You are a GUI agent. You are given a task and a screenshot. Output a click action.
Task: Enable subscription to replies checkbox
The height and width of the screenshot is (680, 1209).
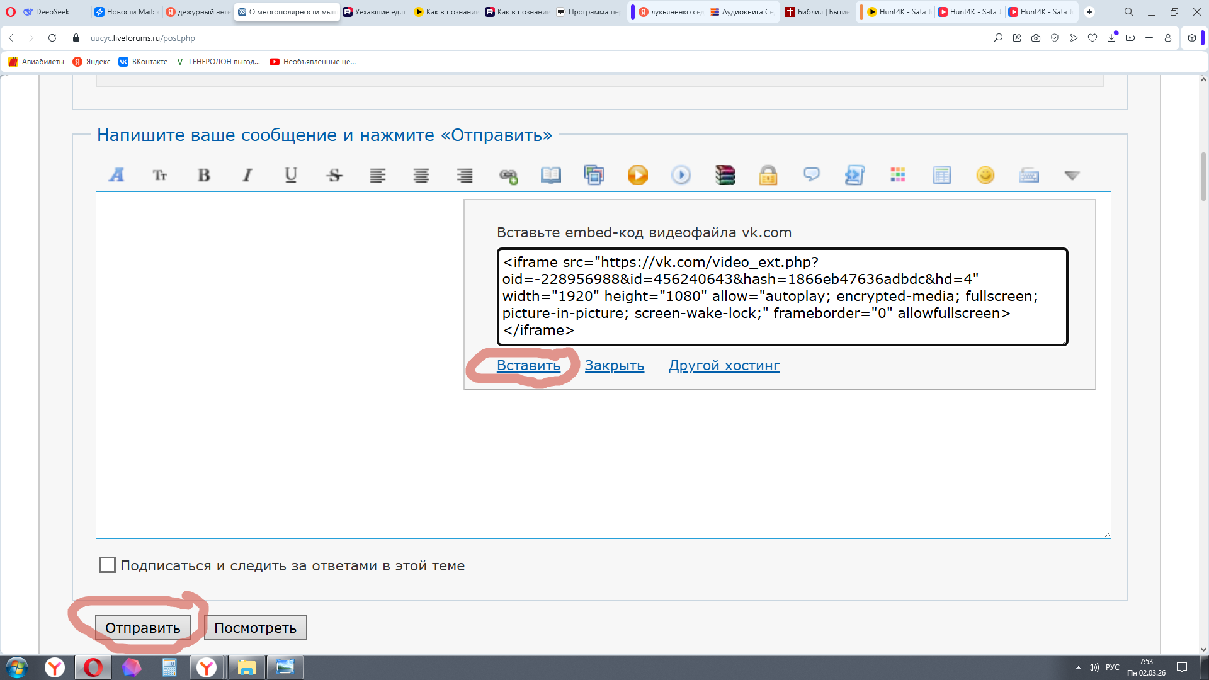click(x=108, y=565)
